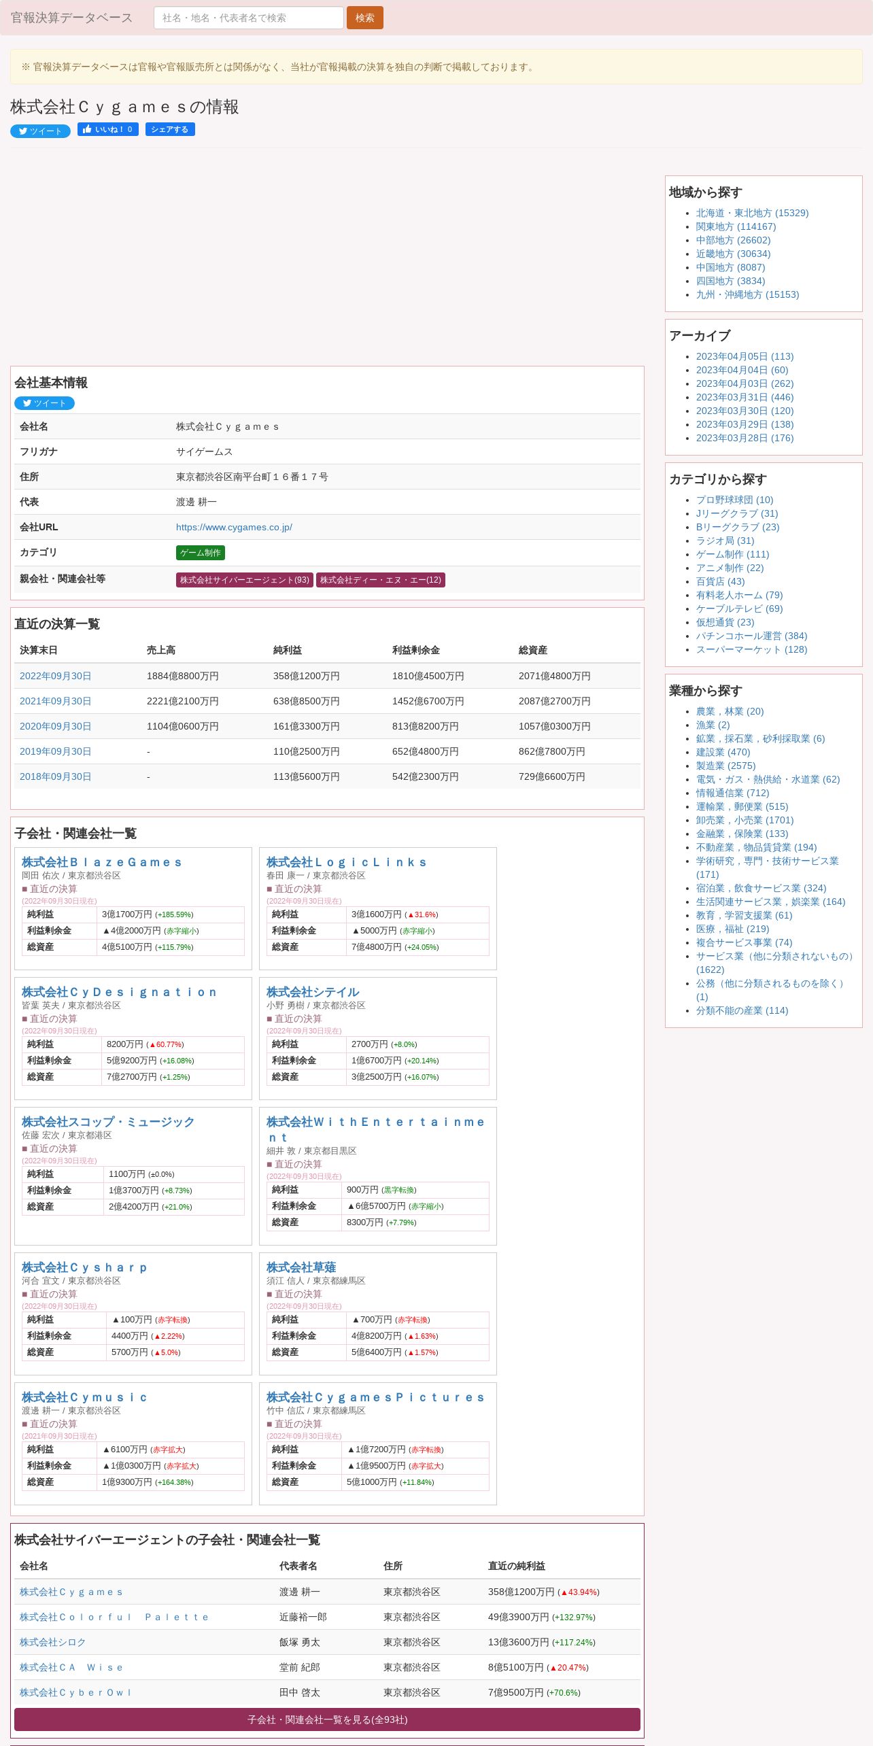
Task: Click the Facebook like button
Action: coord(108,129)
